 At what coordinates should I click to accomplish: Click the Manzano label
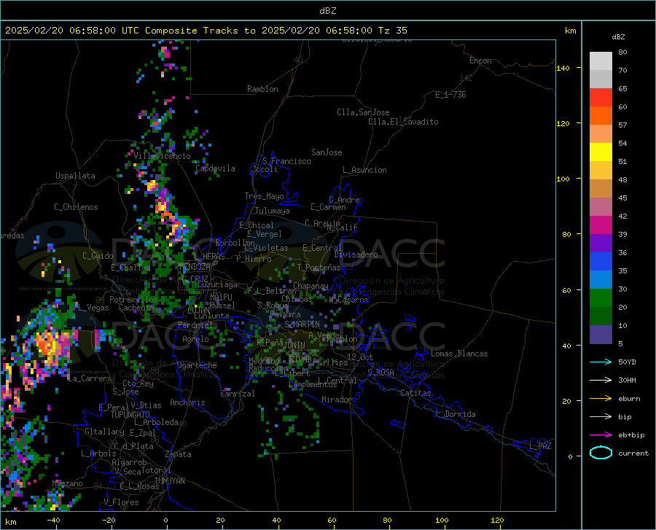pos(67,483)
